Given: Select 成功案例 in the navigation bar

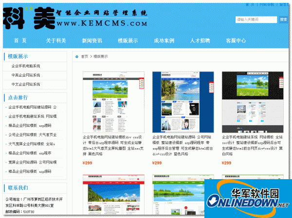Looking at the screenshot, I should 164,40.
